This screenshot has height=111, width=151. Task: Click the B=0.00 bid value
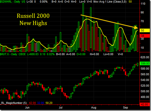point(60,54)
